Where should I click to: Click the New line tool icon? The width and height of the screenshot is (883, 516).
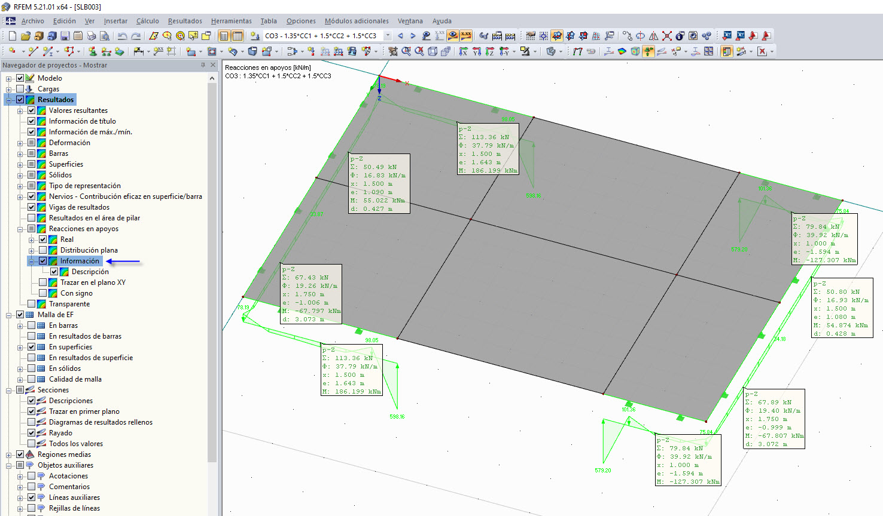point(34,51)
